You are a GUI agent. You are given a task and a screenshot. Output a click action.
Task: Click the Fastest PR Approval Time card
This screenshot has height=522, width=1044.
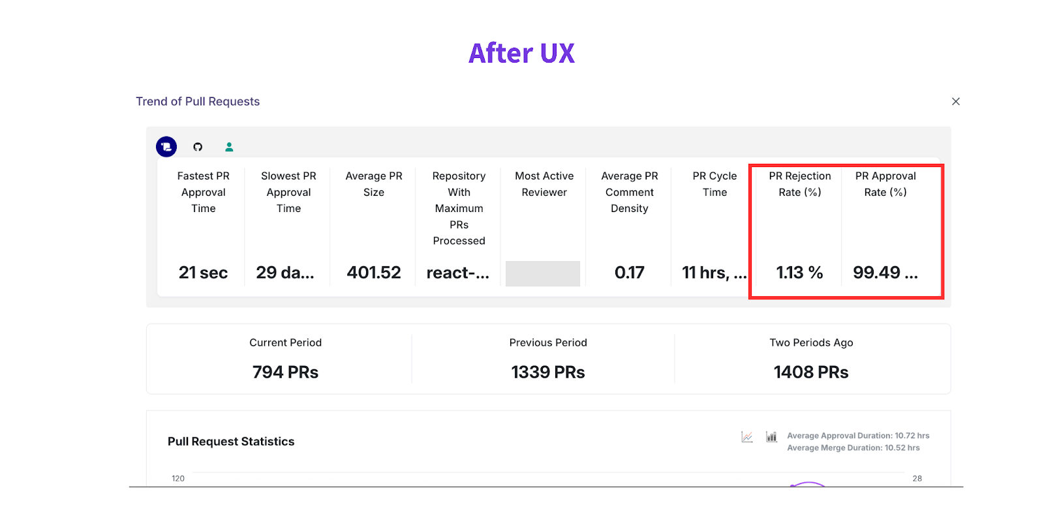point(203,228)
